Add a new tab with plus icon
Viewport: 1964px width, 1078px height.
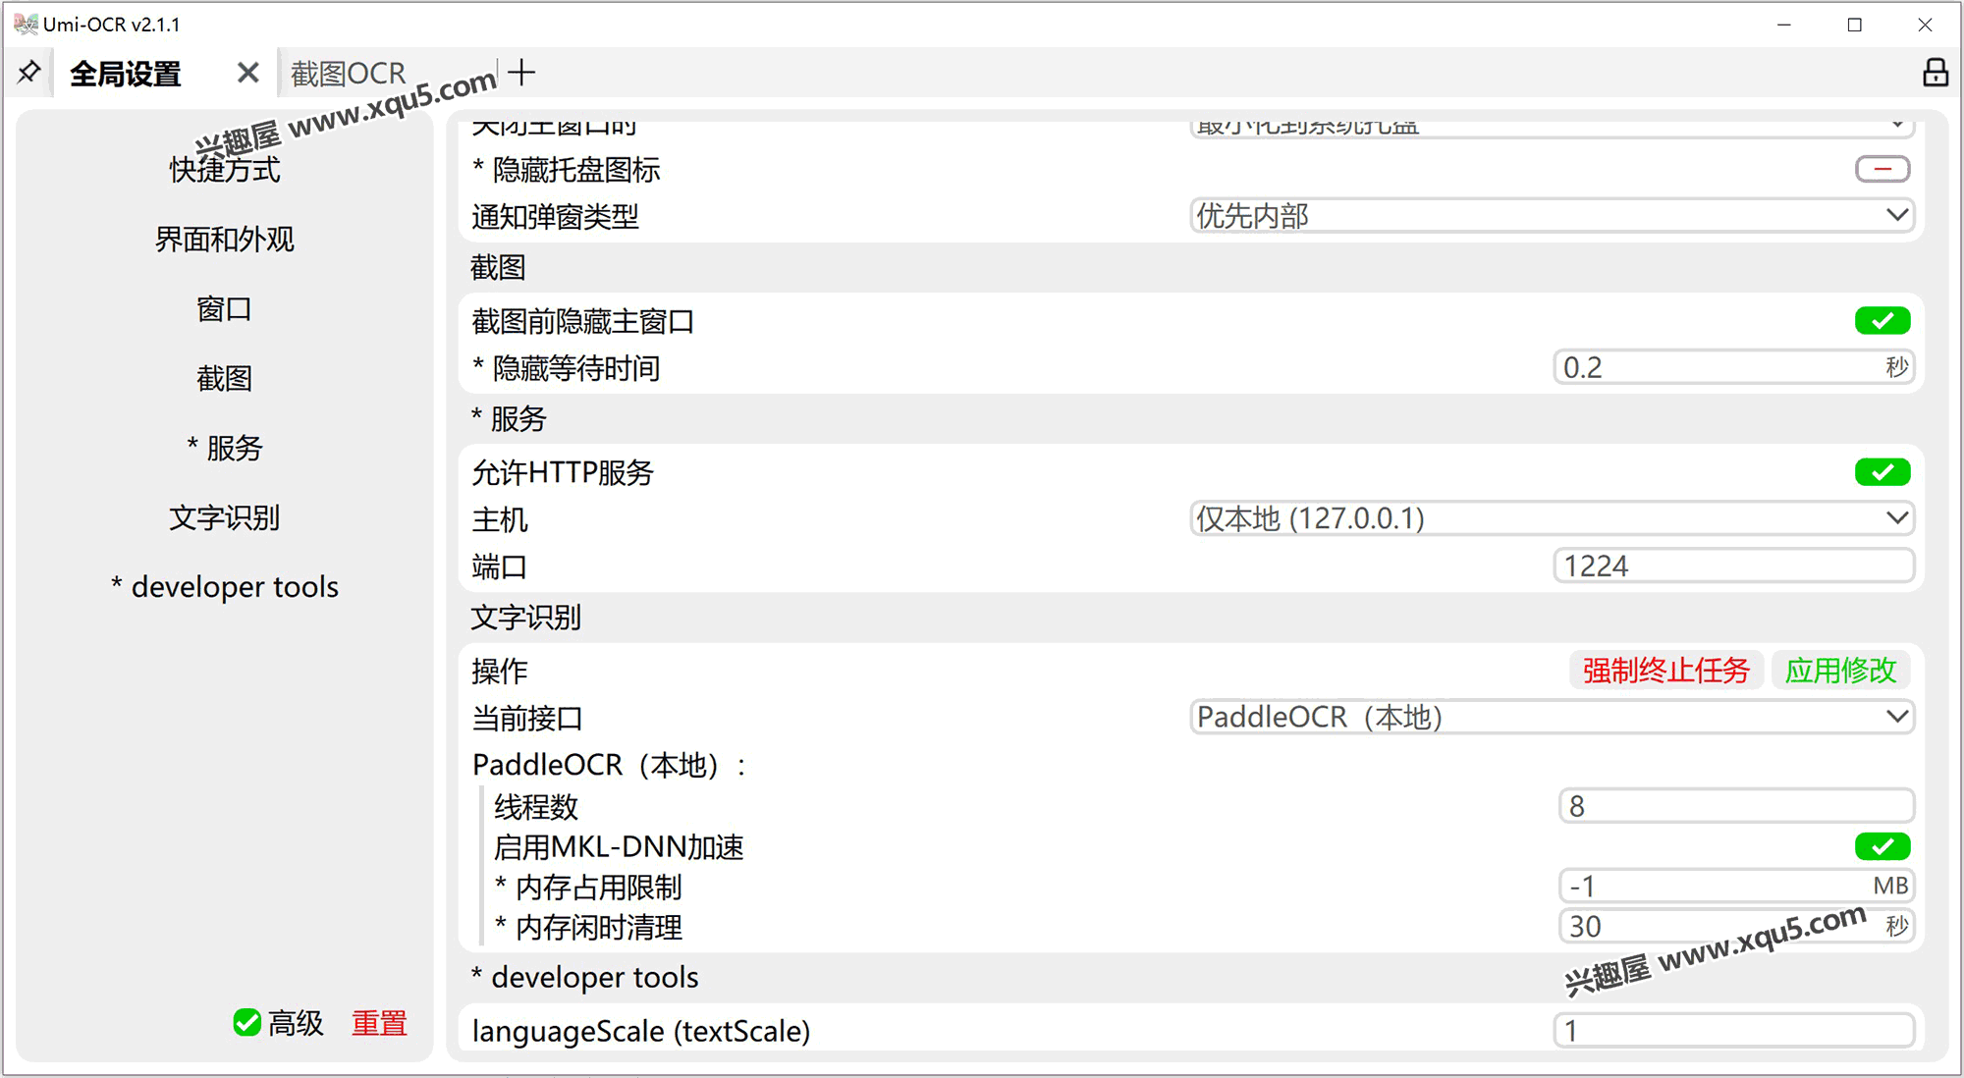(x=522, y=72)
